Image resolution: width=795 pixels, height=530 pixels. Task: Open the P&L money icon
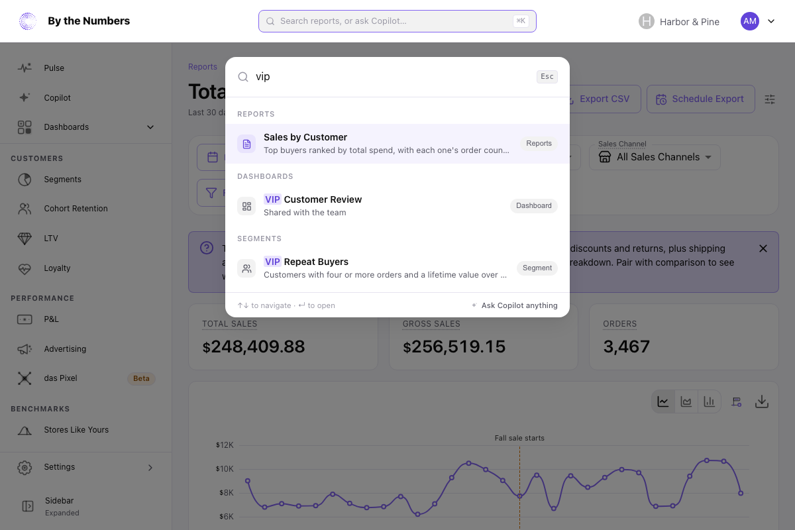(25, 319)
